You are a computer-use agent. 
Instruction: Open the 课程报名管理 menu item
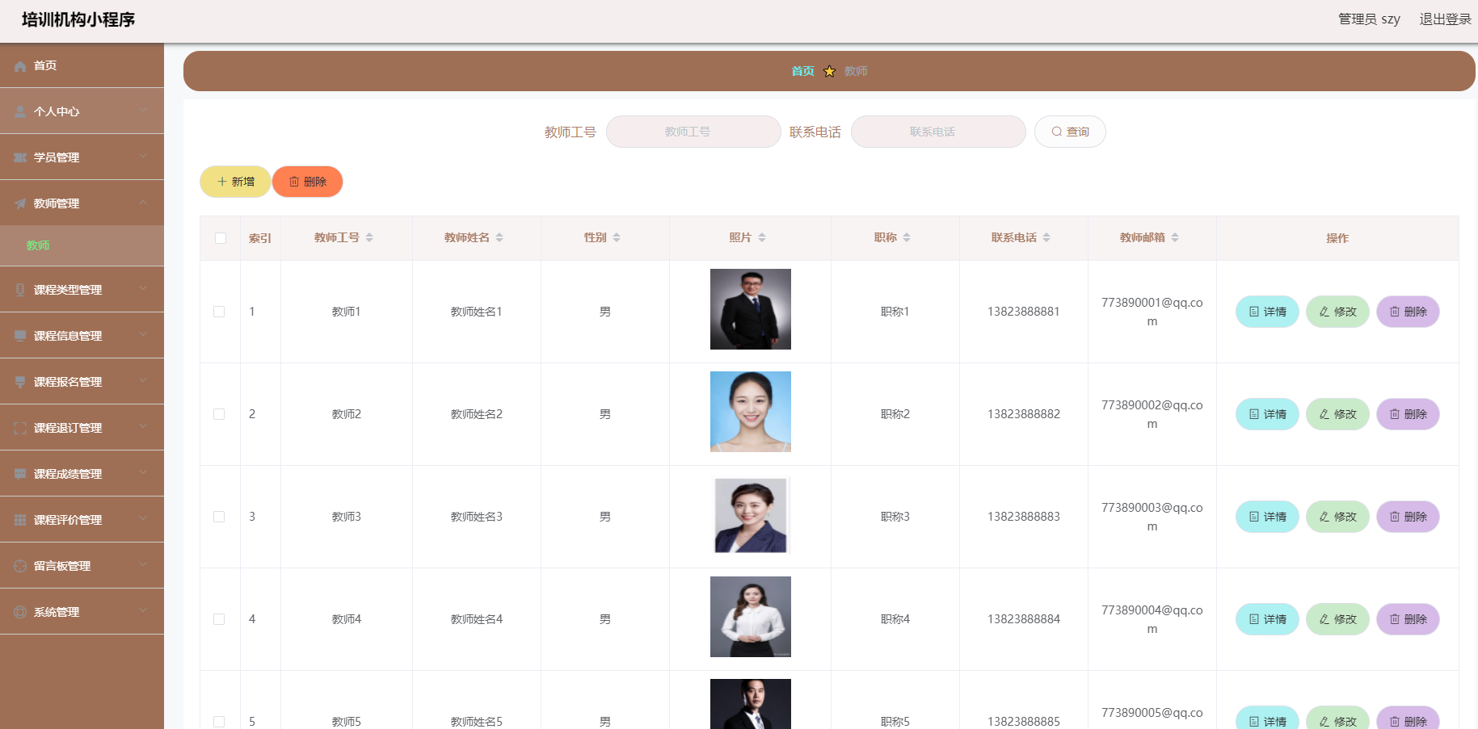tap(68, 382)
